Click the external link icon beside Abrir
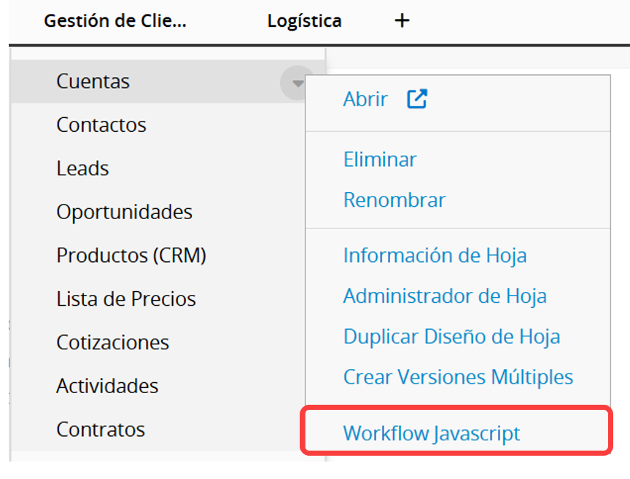Viewport: 630px width, 479px height. [416, 99]
